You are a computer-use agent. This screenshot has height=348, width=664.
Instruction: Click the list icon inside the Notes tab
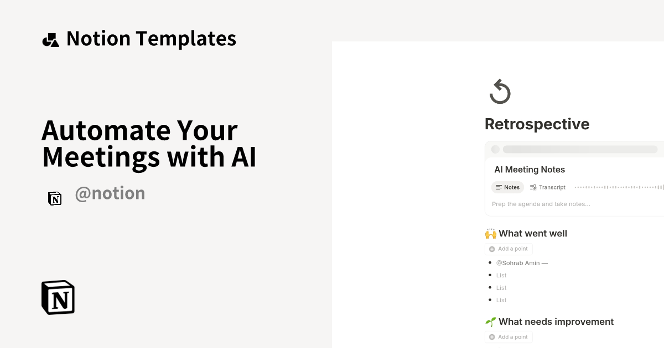click(x=499, y=187)
